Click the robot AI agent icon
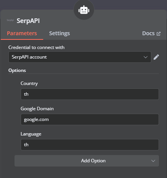Image resolution: width=167 pixels, height=178 pixels. (x=84, y=10)
